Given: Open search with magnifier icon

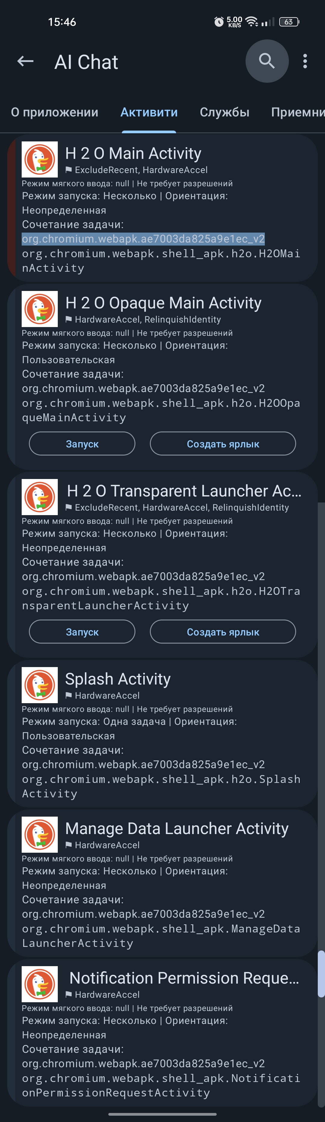Looking at the screenshot, I should 267,61.
